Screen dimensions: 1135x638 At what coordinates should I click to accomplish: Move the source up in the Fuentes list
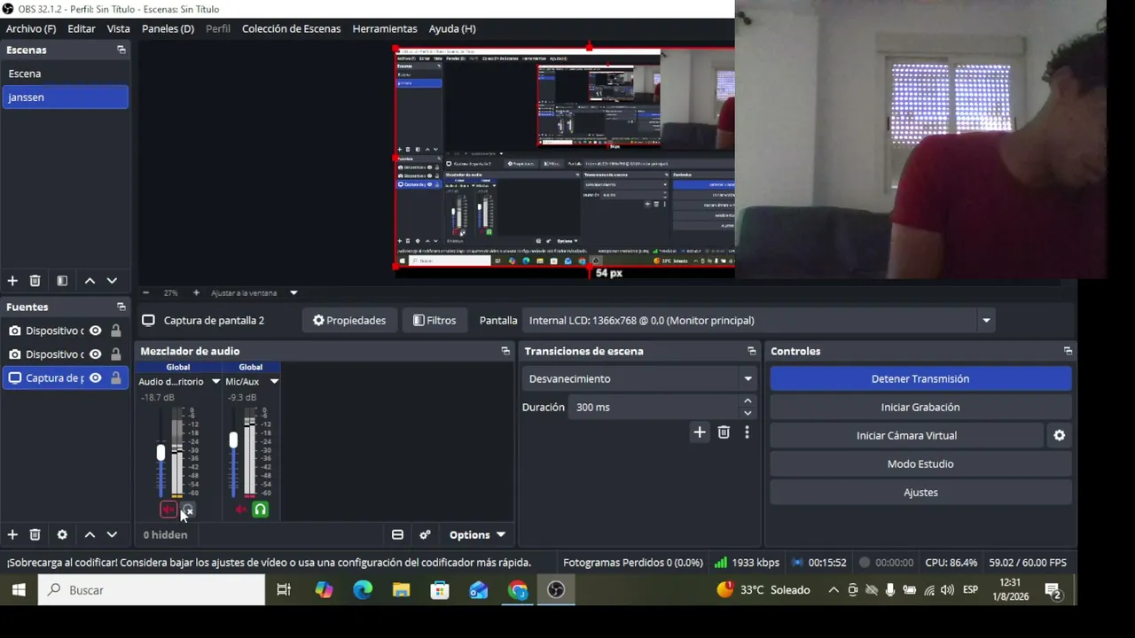click(x=90, y=534)
